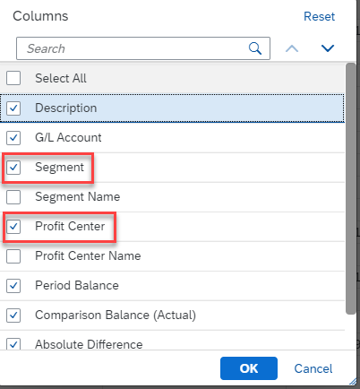Enable the Segment Name column
This screenshot has height=389, width=360.
[x=13, y=197]
